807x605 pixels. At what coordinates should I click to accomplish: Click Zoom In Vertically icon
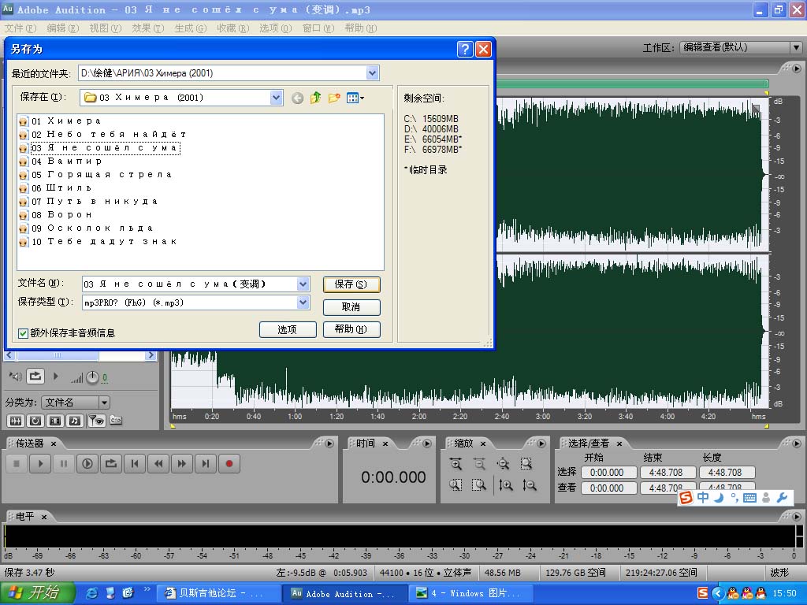click(506, 484)
